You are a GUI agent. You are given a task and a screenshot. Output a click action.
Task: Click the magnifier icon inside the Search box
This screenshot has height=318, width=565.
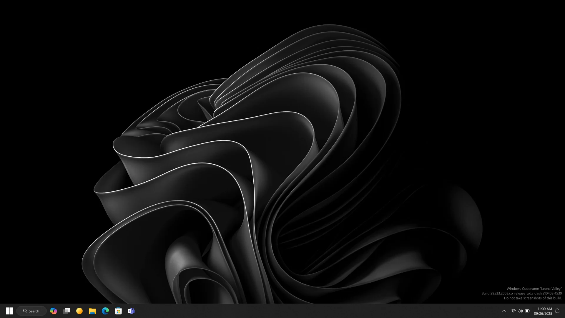coord(25,311)
